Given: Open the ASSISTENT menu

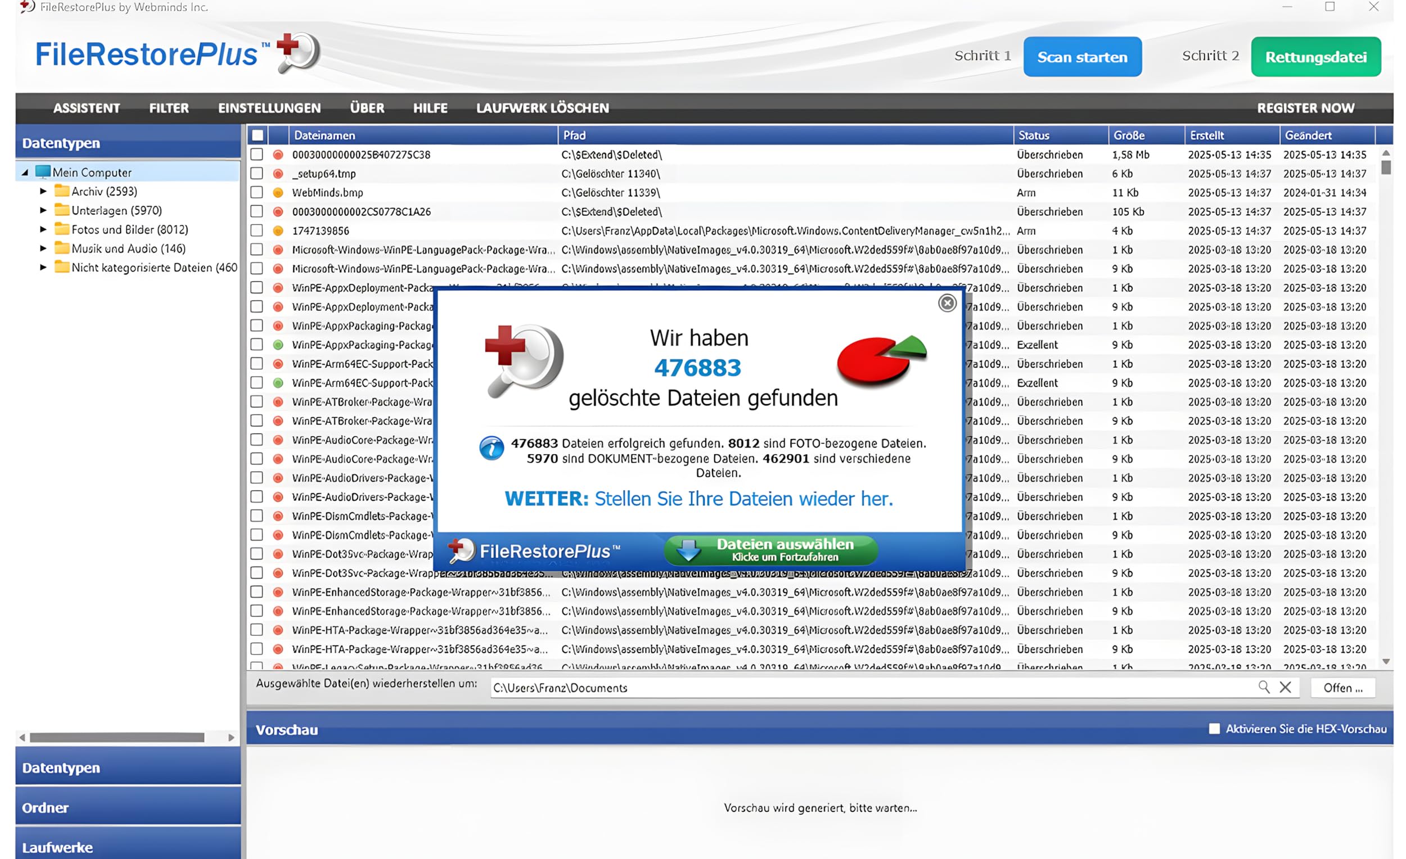Looking at the screenshot, I should point(87,108).
